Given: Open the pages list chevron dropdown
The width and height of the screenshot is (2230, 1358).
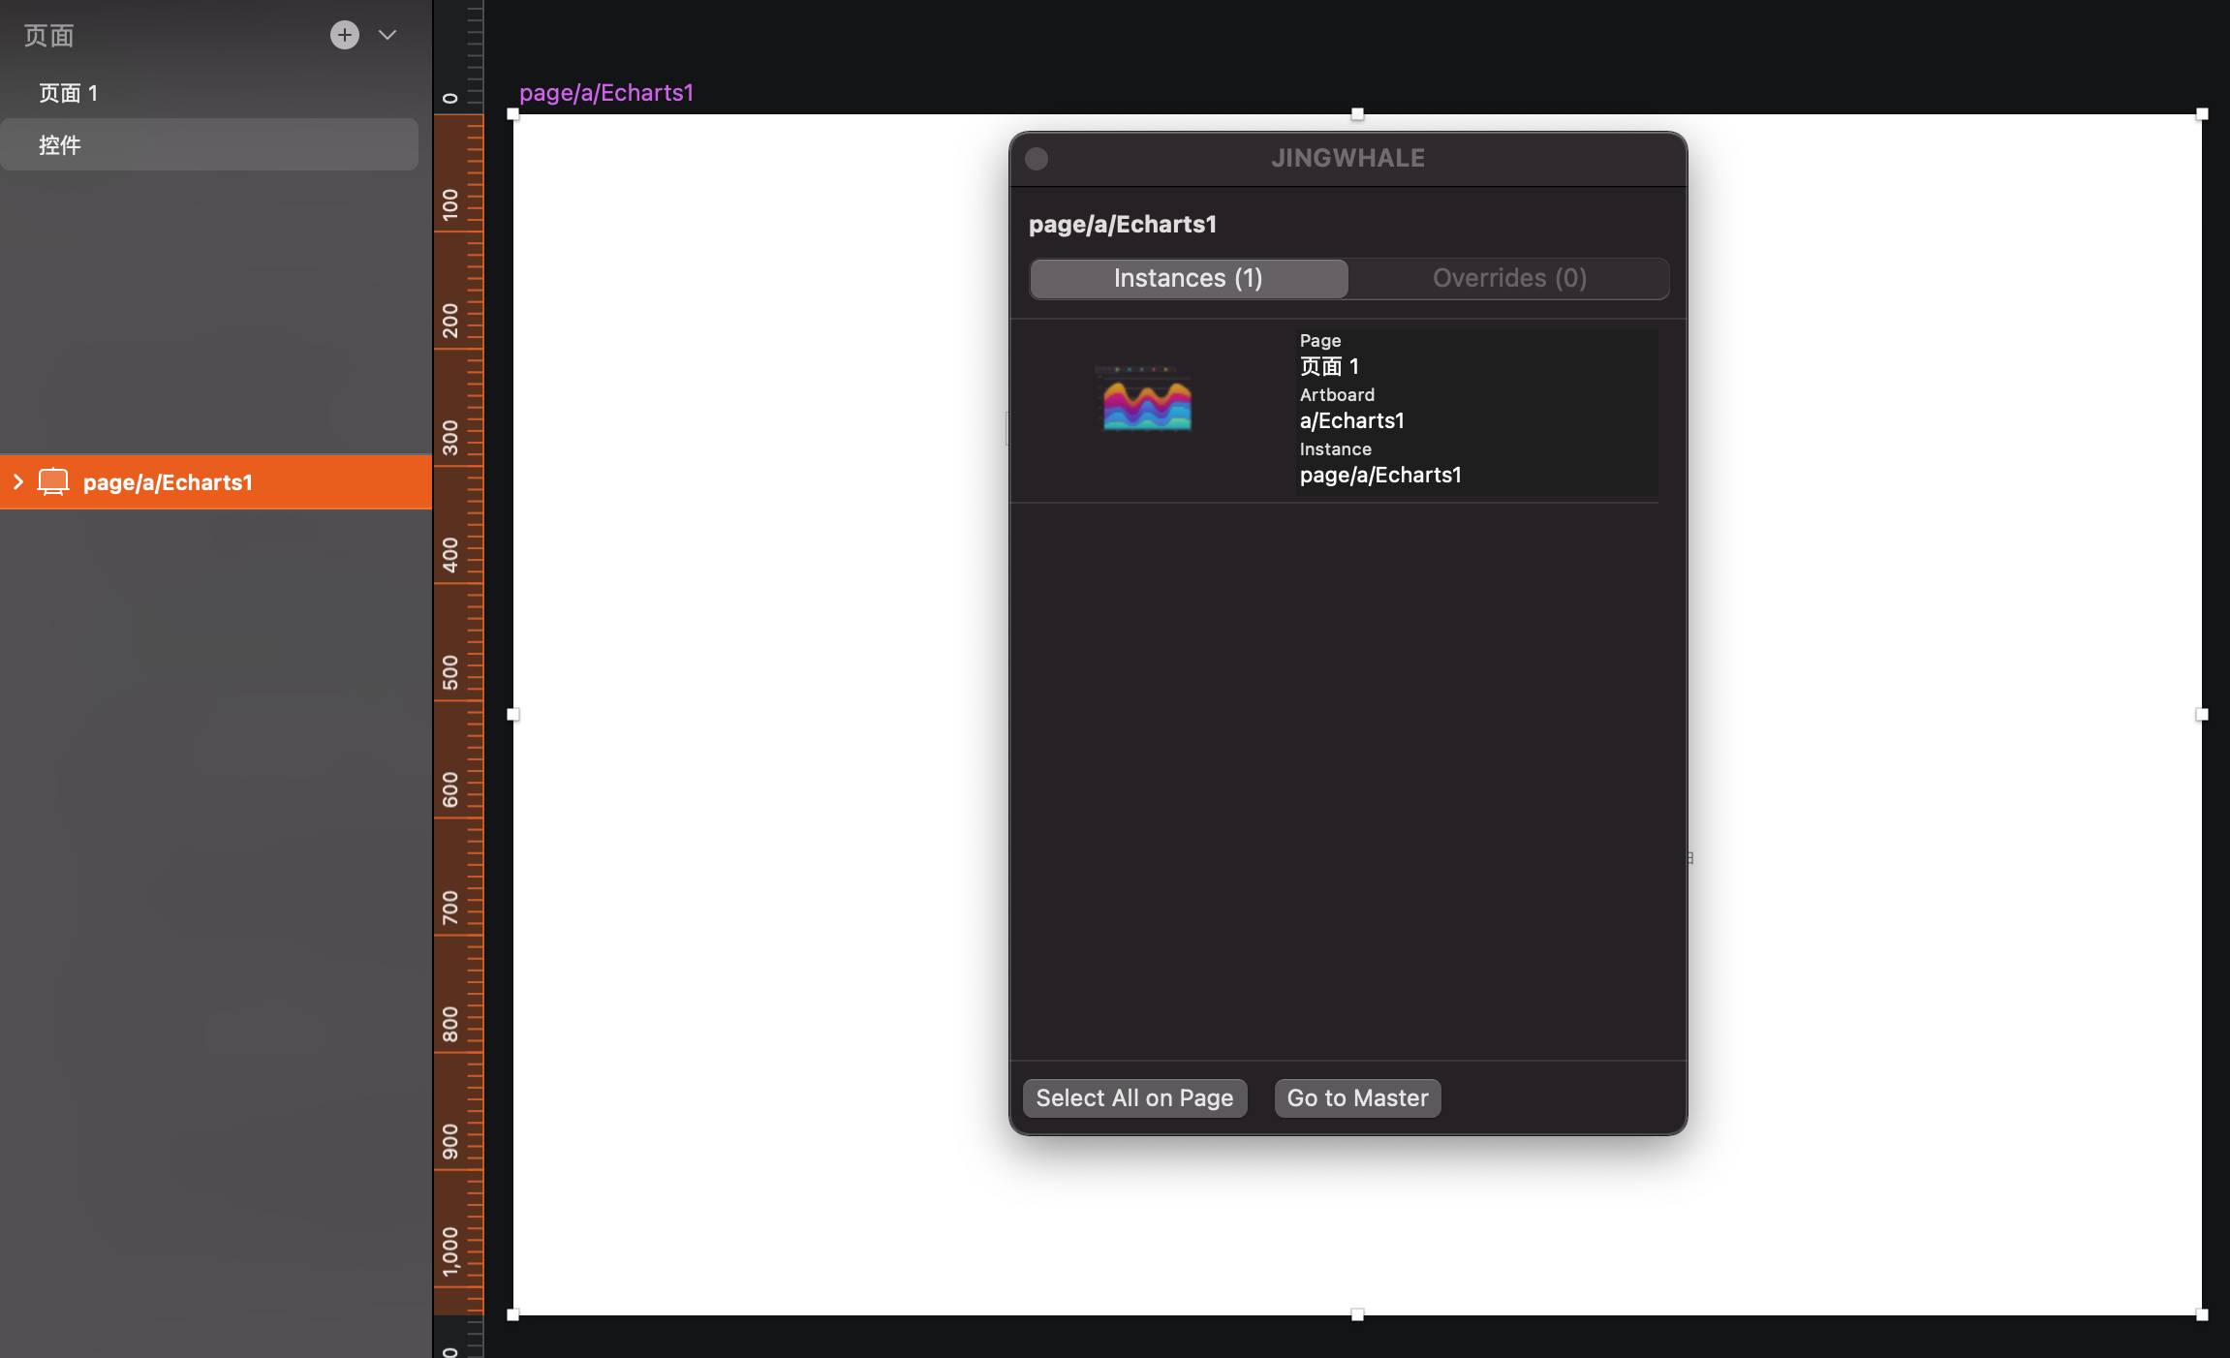Looking at the screenshot, I should point(387,35).
